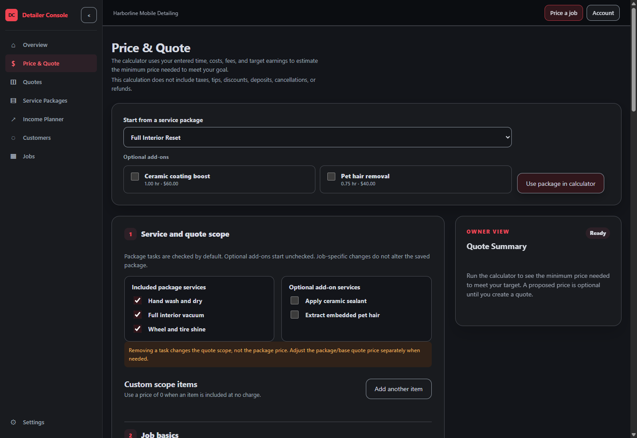Click the Jobs grid icon
637x438 pixels.
pyautogui.click(x=13, y=157)
